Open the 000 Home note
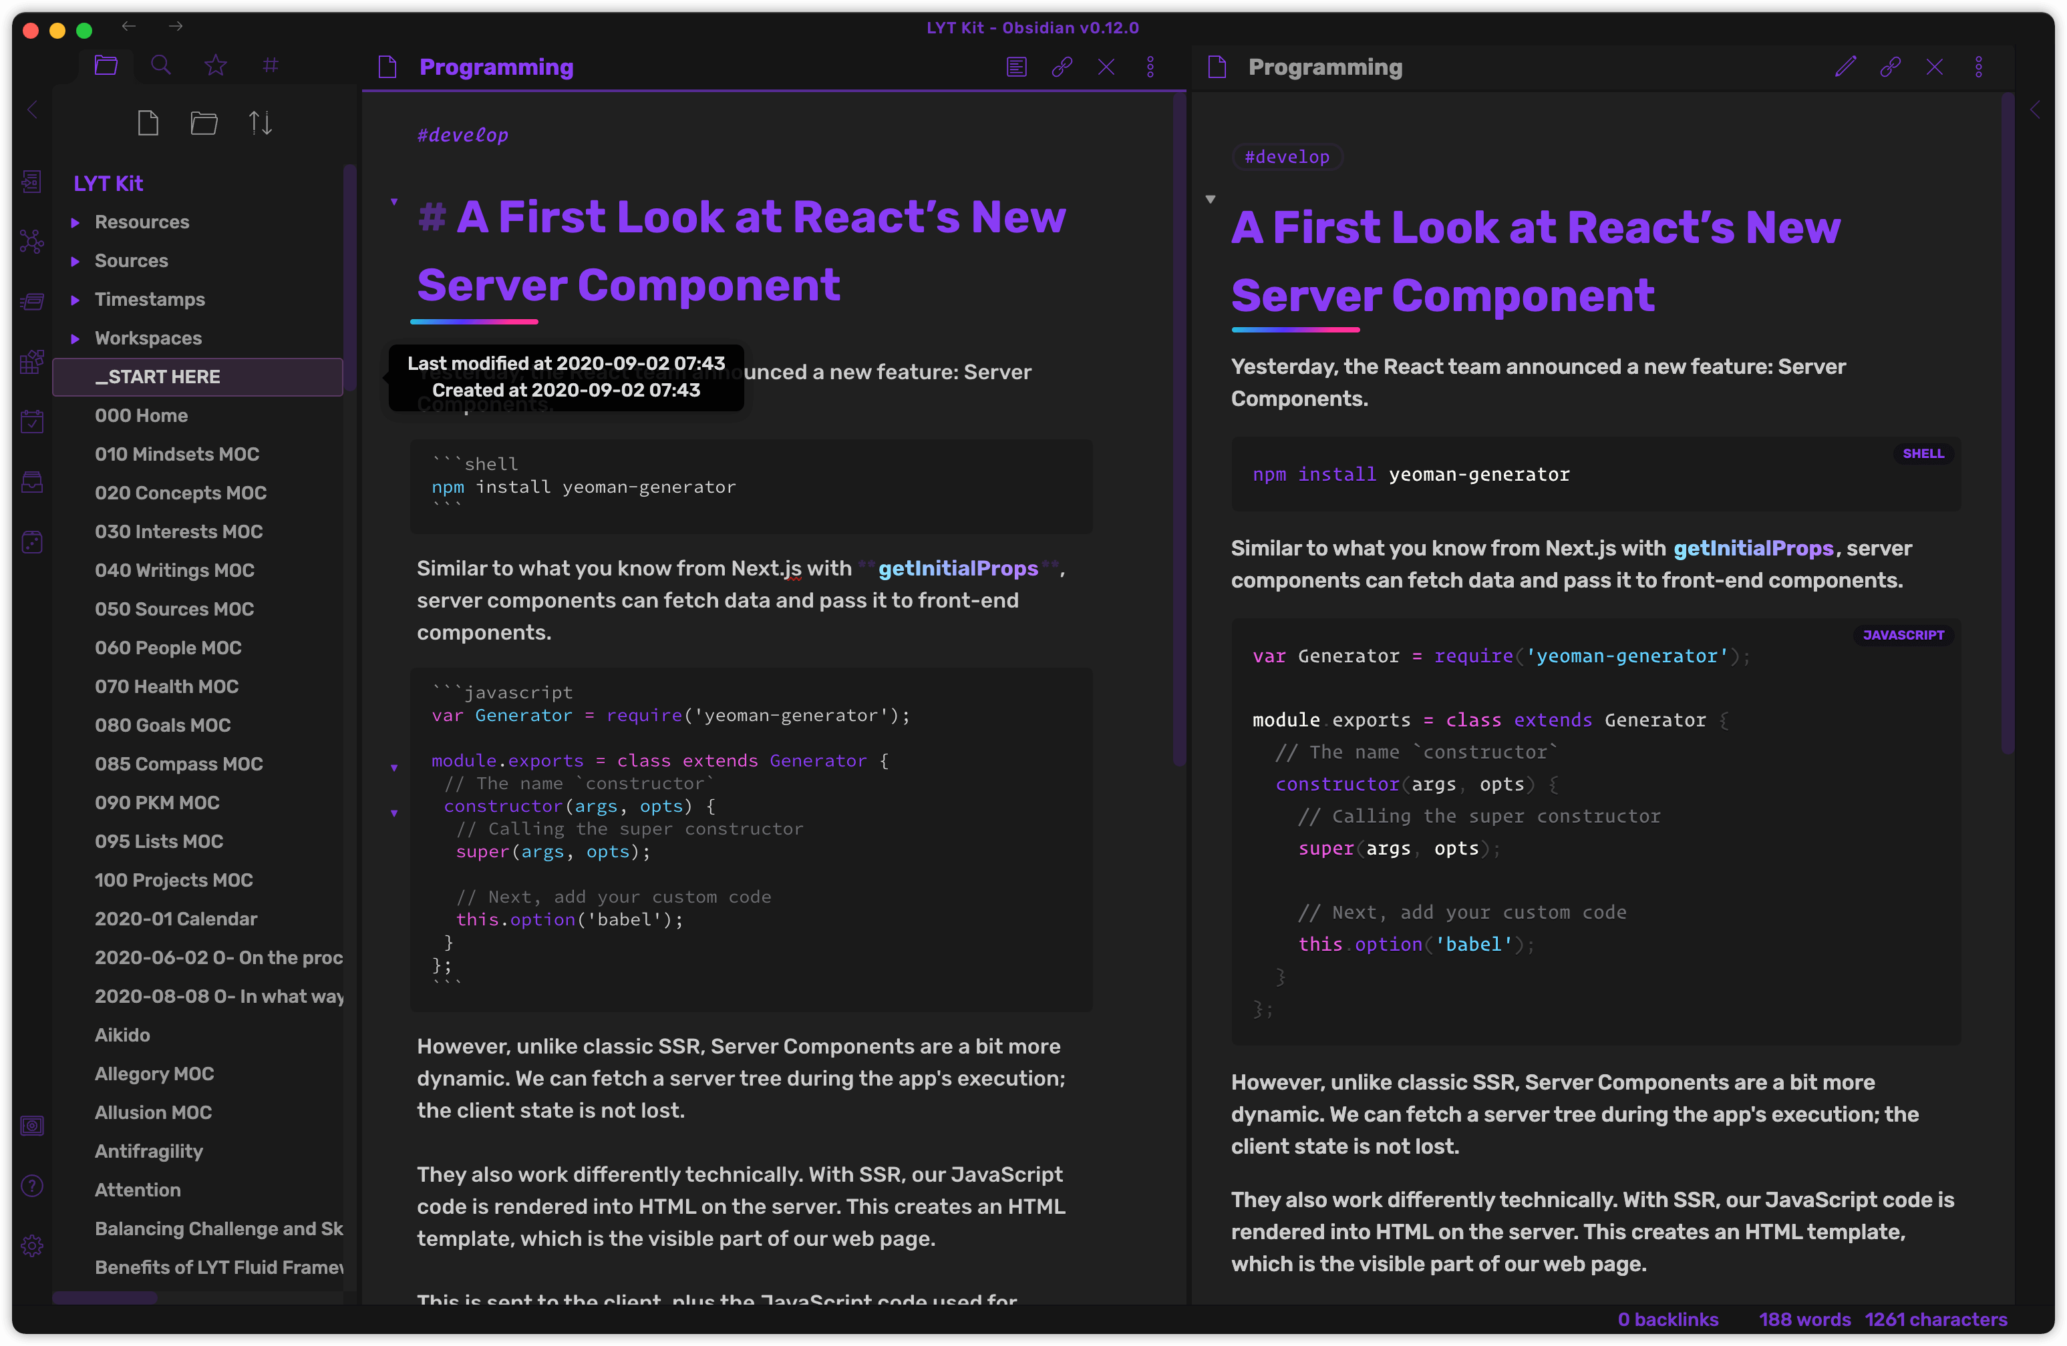Screen dimensions: 2067x1346 142,416
